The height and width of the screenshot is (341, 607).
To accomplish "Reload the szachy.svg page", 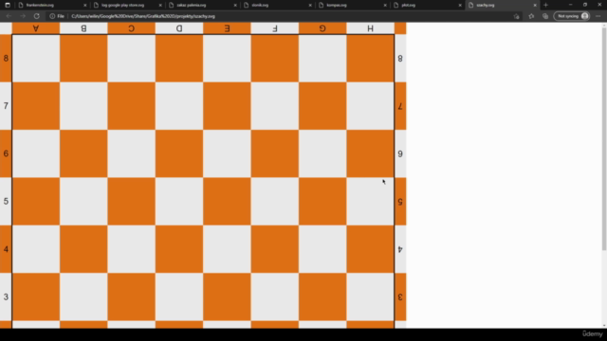I will [36, 16].
